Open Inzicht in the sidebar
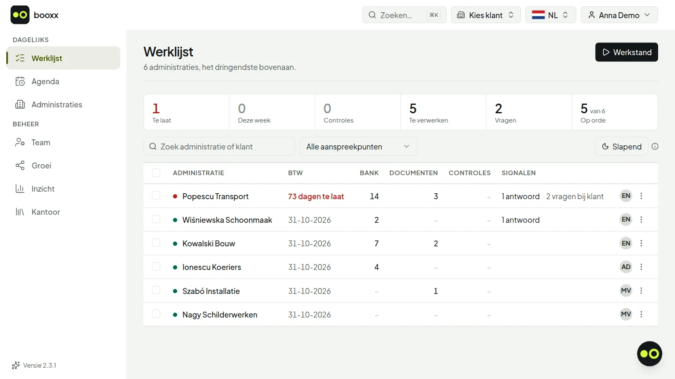This screenshot has width=675, height=379. (x=63, y=189)
